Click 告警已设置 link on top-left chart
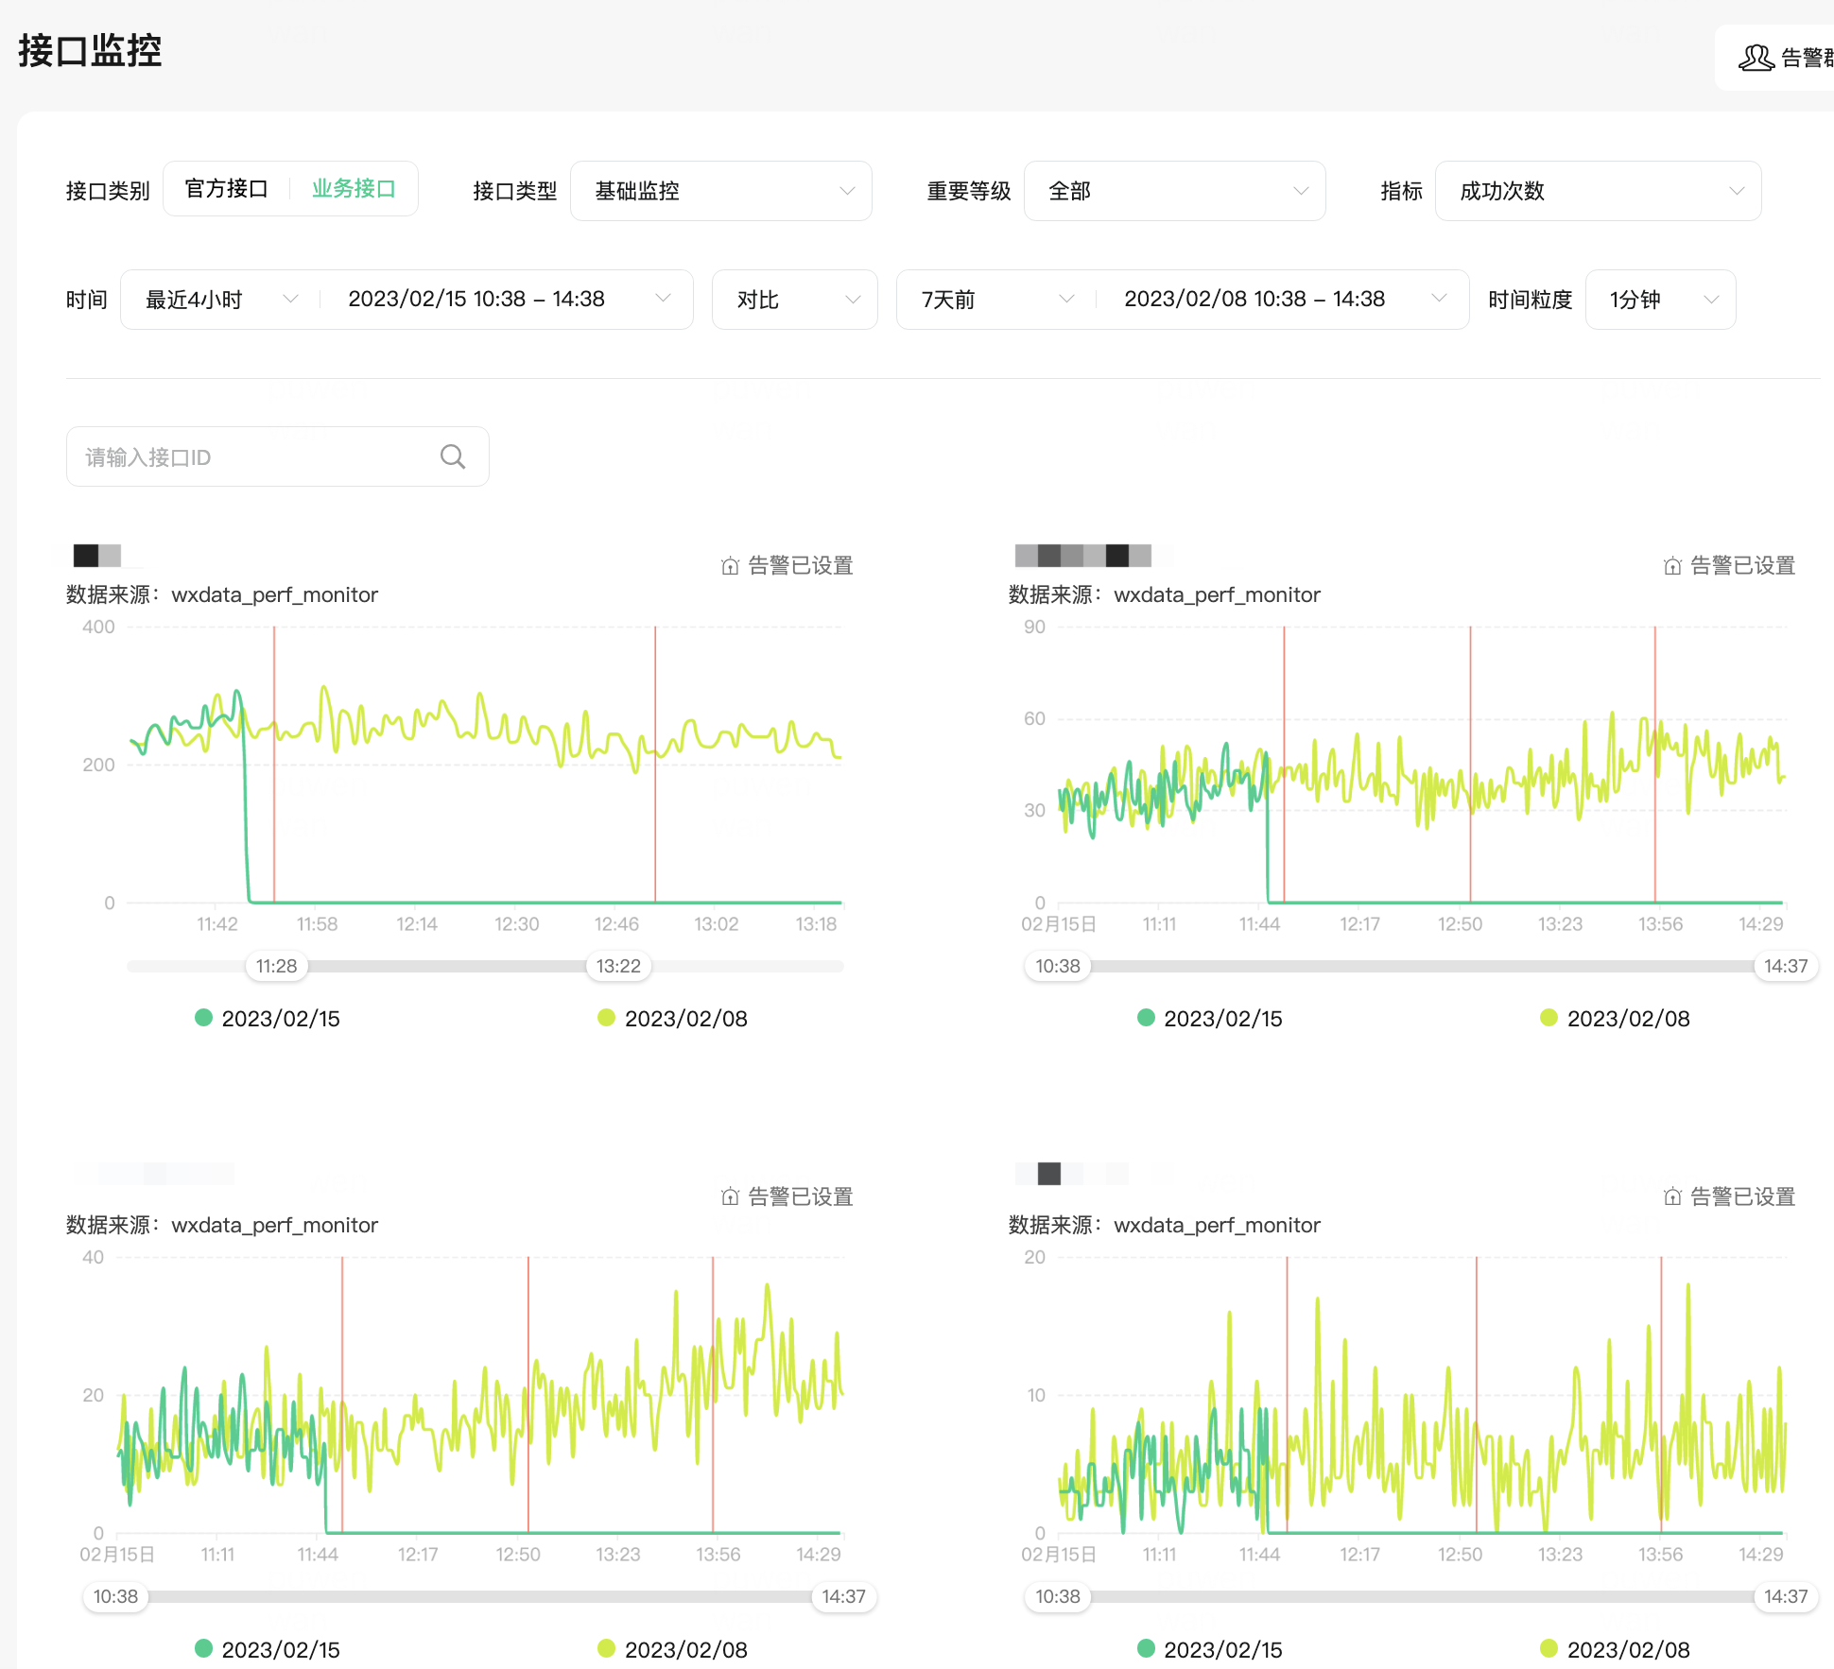 point(800,566)
